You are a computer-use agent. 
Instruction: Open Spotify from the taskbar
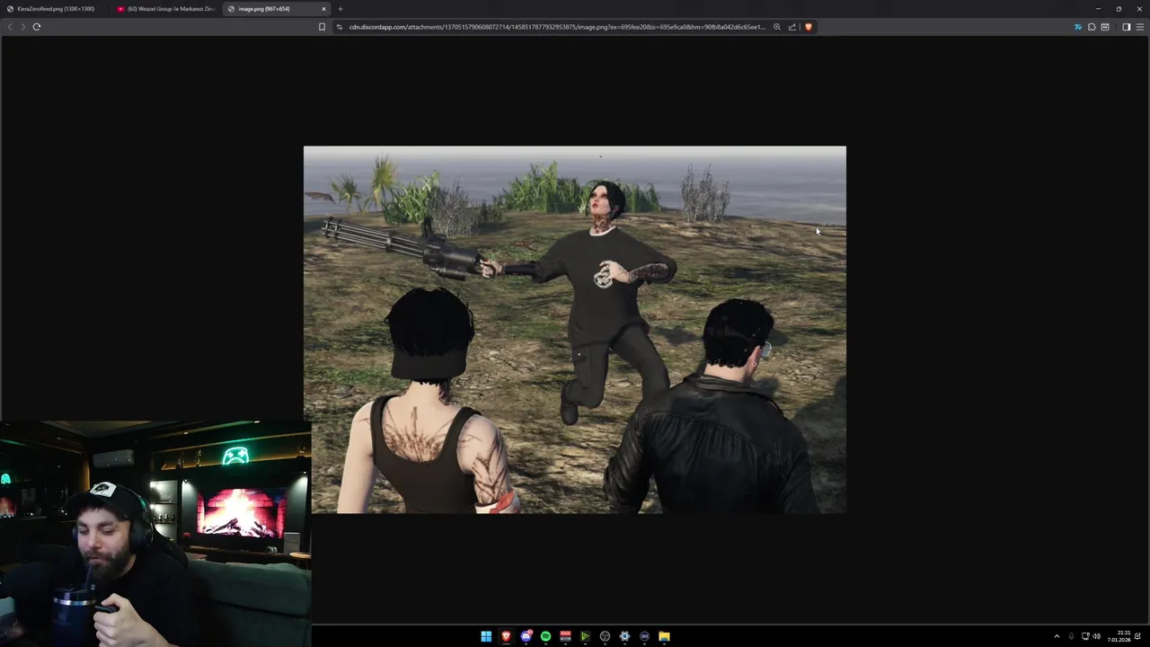[545, 636]
